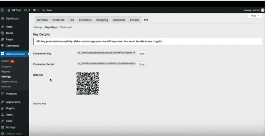Click the Products cart icon
Image resolution: width=265 pixels, height=136 pixels.
coord(2,94)
